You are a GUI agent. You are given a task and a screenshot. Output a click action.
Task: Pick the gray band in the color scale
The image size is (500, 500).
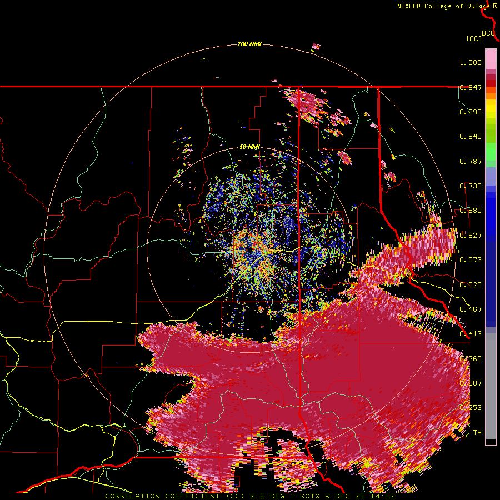point(491,386)
